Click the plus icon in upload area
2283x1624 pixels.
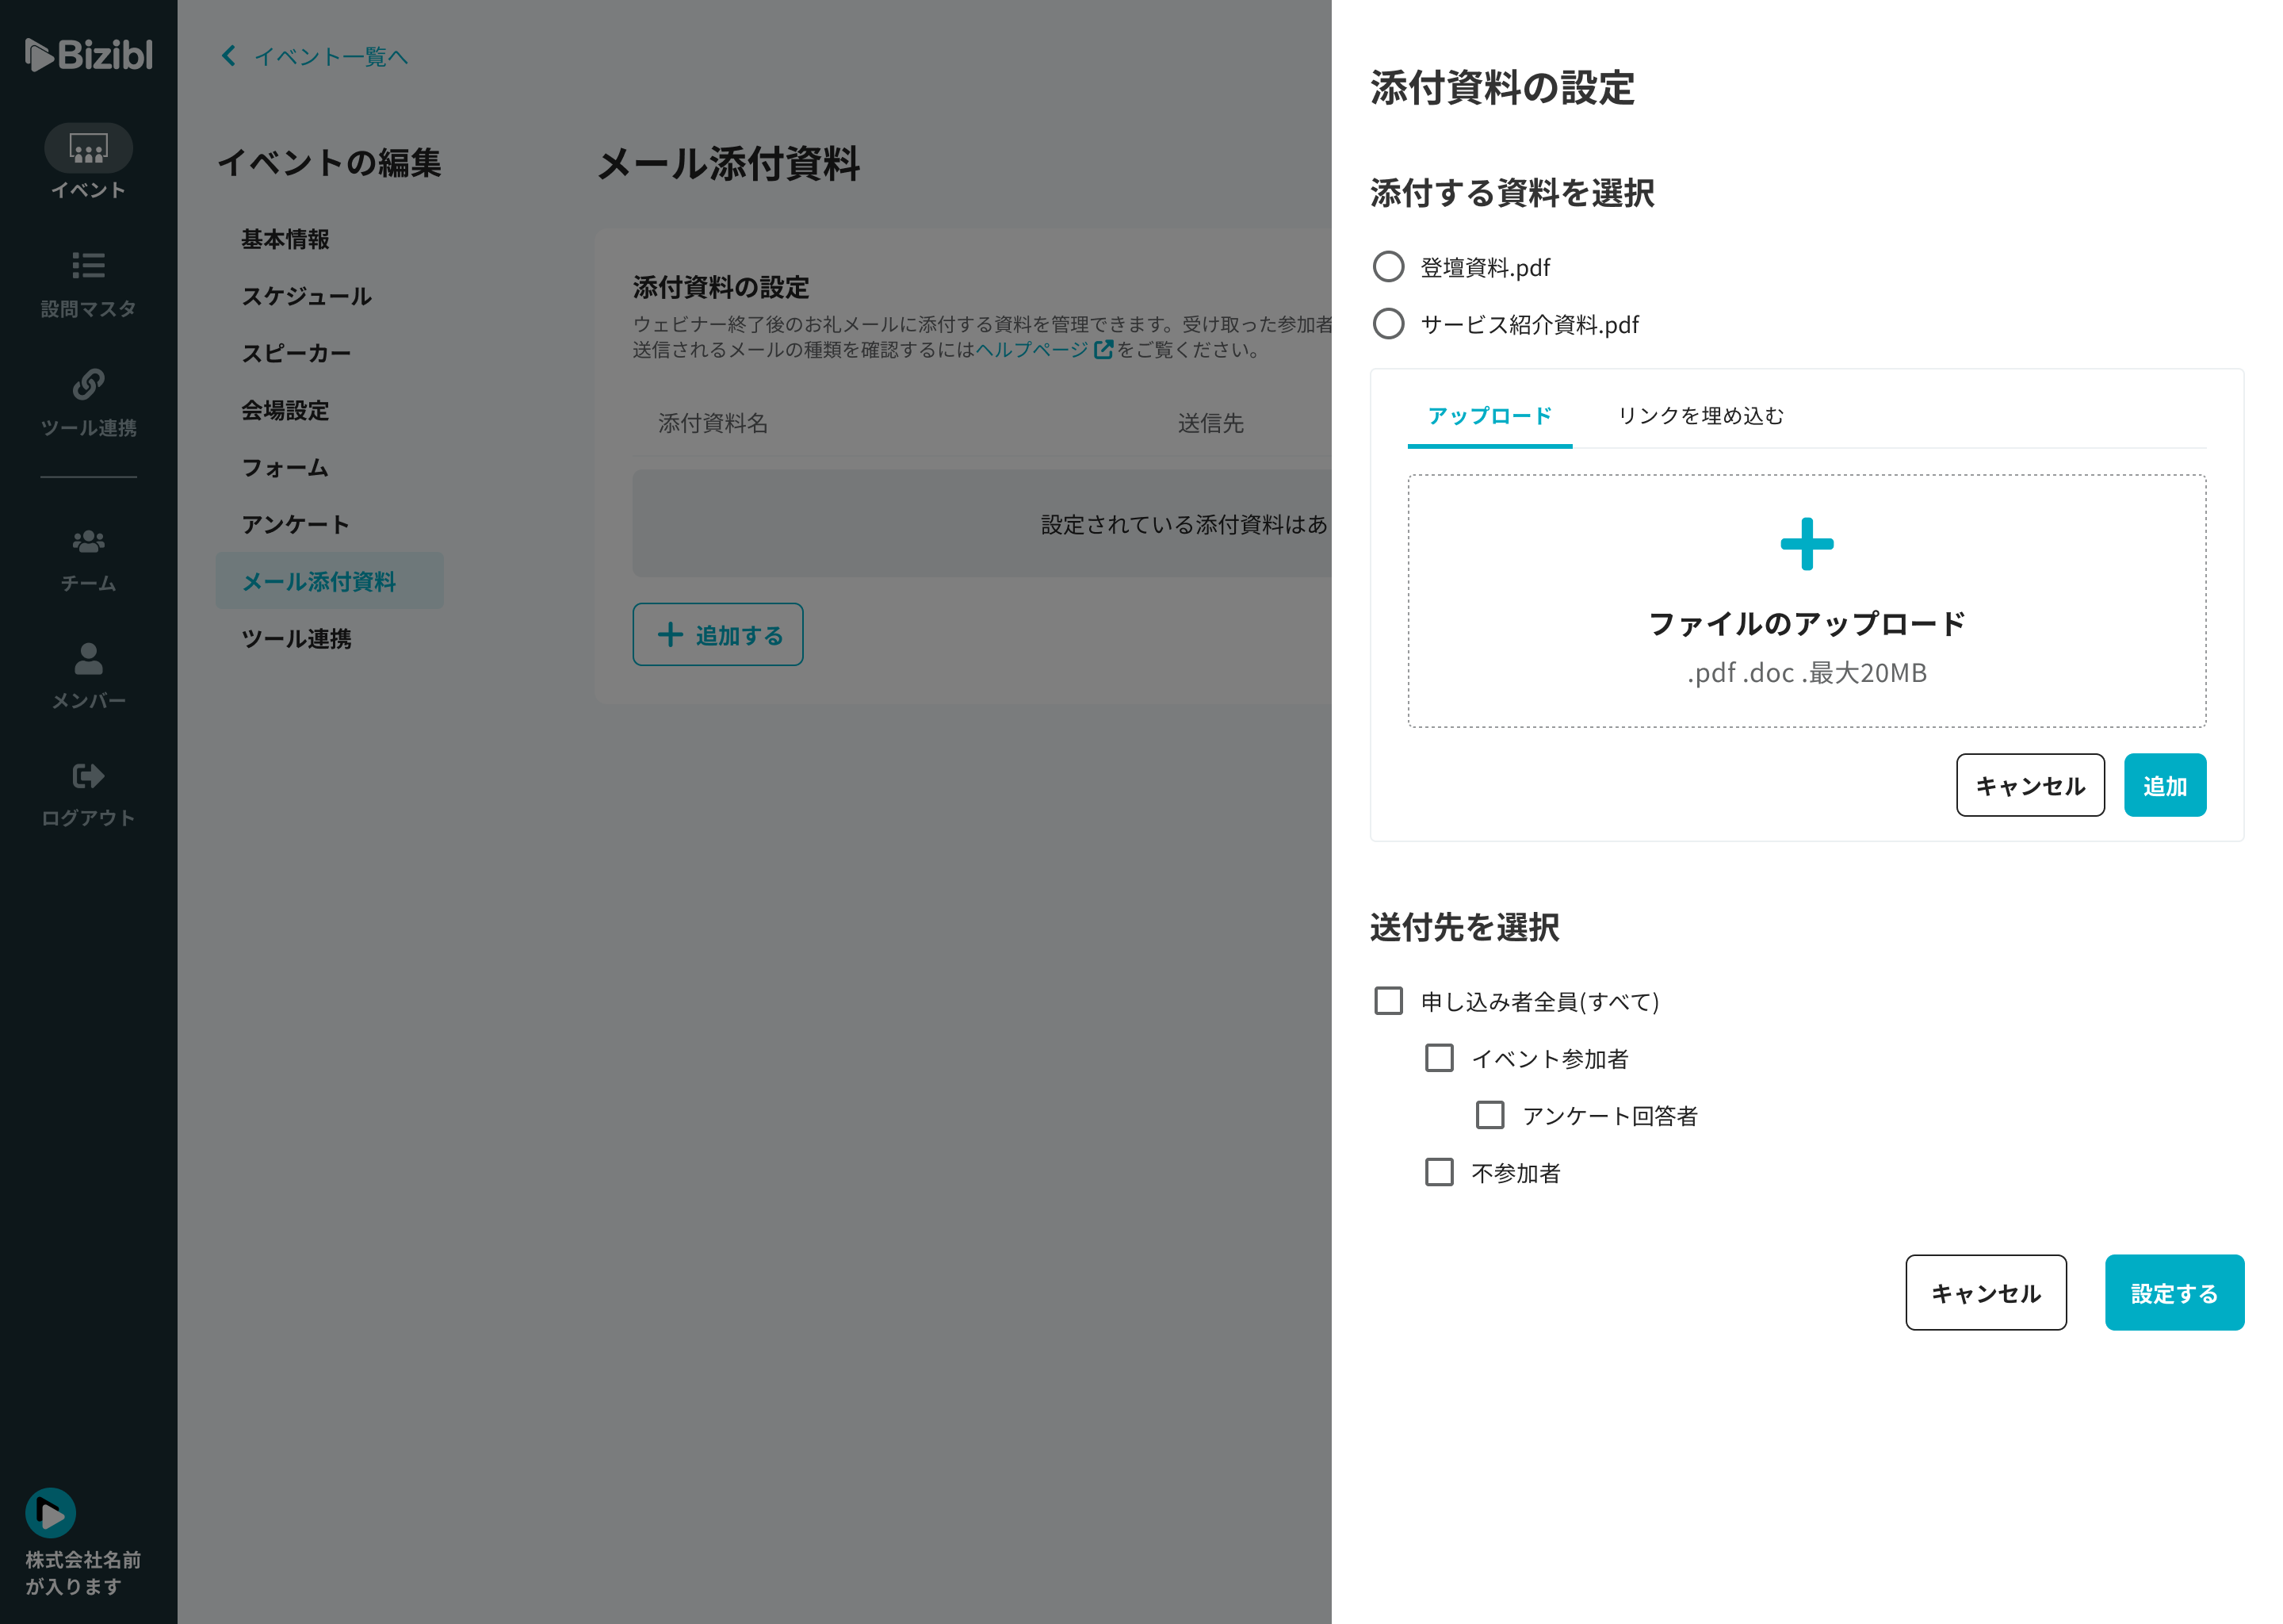[1807, 544]
